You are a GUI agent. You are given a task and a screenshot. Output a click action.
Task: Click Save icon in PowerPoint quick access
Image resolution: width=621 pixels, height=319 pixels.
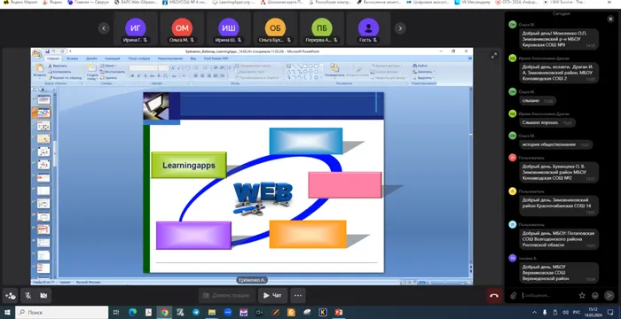(x=47, y=51)
